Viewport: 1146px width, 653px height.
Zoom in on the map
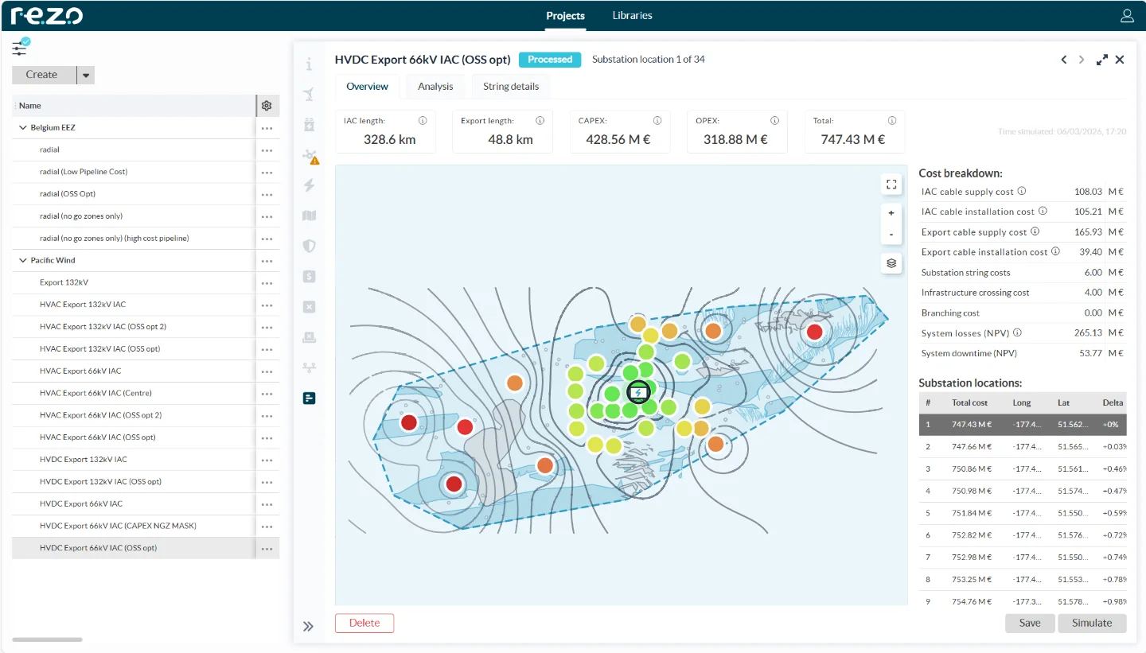(x=891, y=213)
